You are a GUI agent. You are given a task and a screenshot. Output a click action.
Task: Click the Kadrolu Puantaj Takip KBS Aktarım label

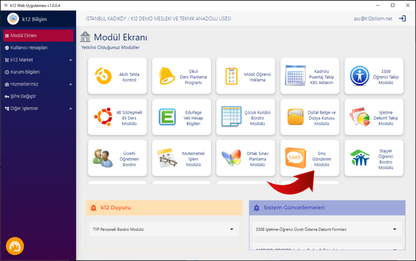[x=322, y=77]
